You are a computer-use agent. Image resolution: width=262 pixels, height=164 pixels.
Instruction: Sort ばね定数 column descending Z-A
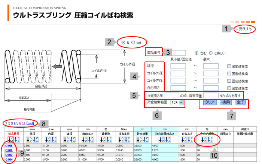(x=127, y=139)
